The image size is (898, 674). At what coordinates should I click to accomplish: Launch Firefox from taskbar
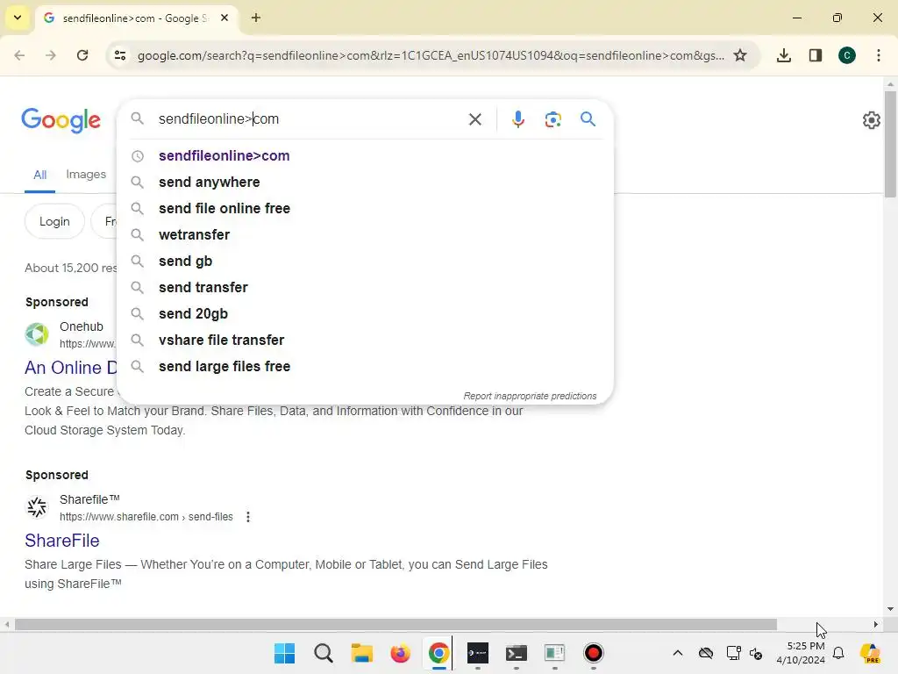pos(400,653)
